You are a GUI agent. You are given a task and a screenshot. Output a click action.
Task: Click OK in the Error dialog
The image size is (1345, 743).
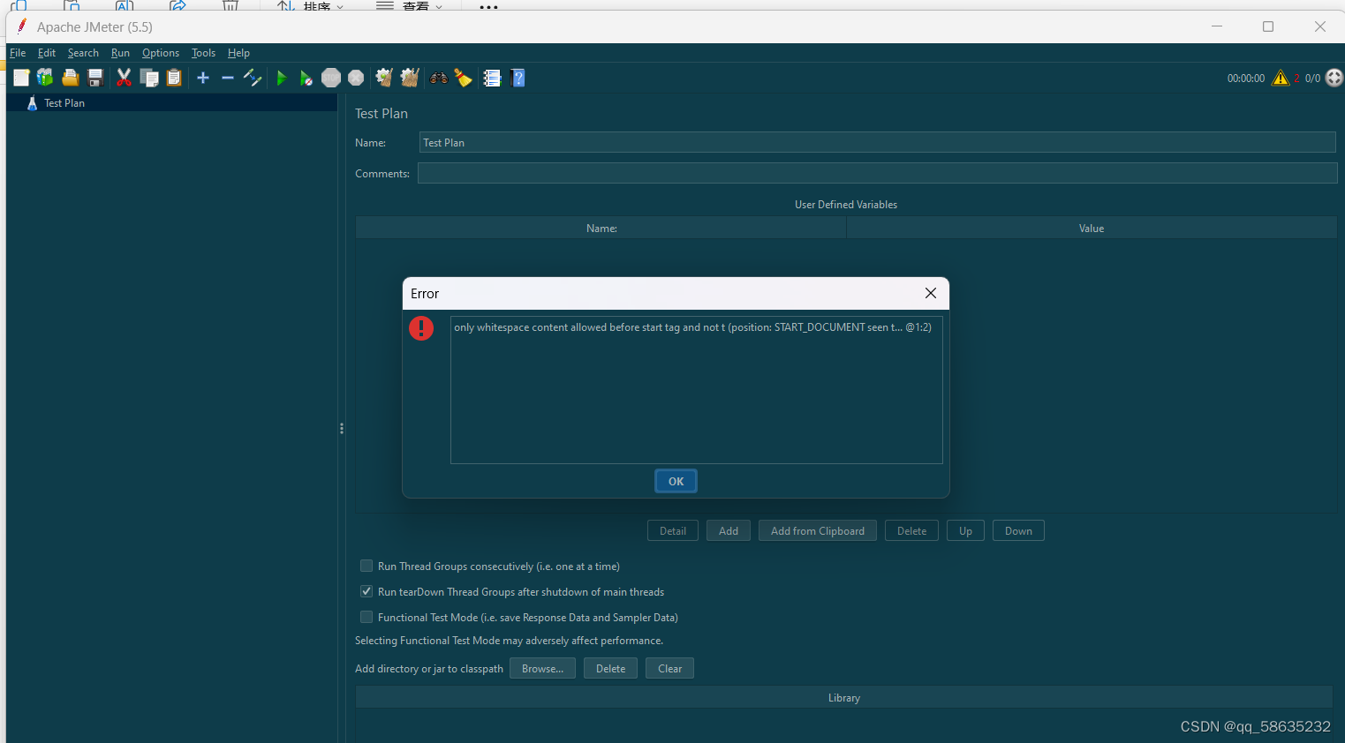tap(676, 481)
